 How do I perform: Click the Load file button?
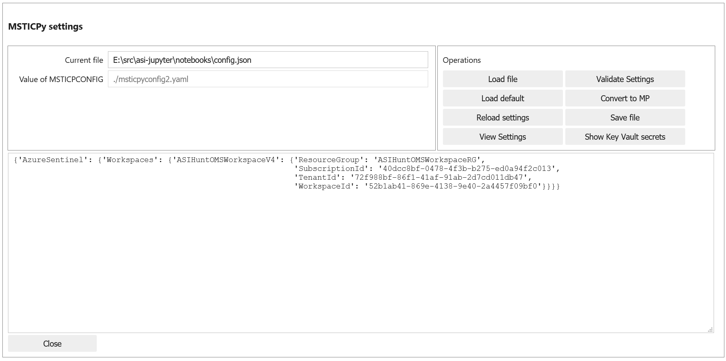tap(503, 79)
